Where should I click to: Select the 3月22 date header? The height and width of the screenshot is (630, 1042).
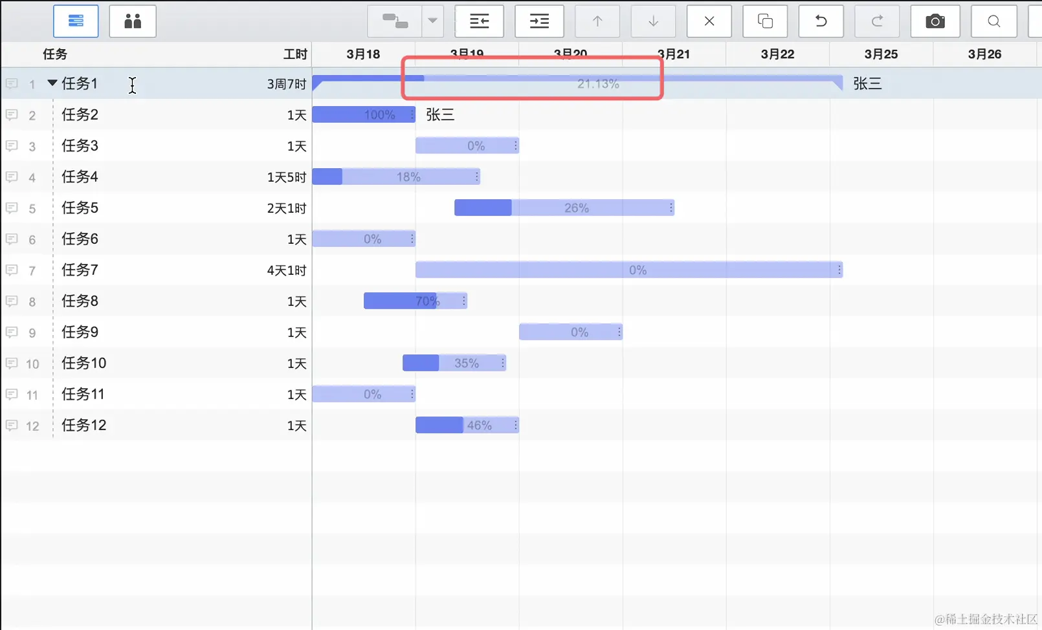pyautogui.click(x=777, y=54)
